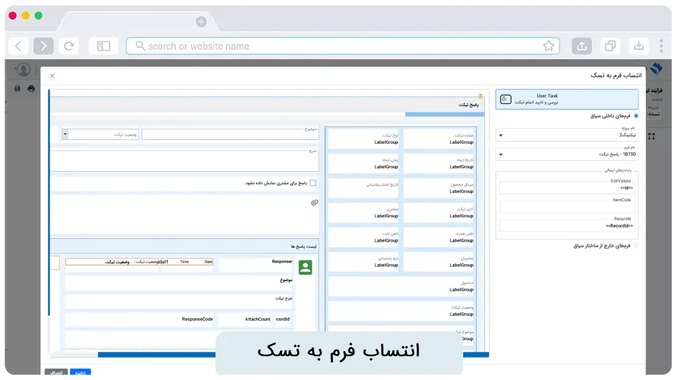Image resolution: width=677 pixels, height=380 pixels.
Task: Click the محصول LabelGroup cell
Action: pos(401,286)
